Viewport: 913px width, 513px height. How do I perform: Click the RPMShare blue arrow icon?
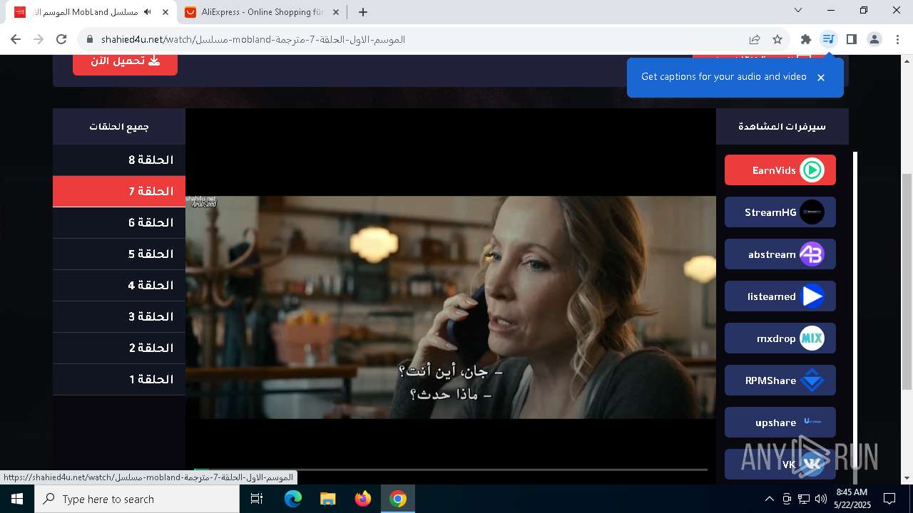[812, 380]
